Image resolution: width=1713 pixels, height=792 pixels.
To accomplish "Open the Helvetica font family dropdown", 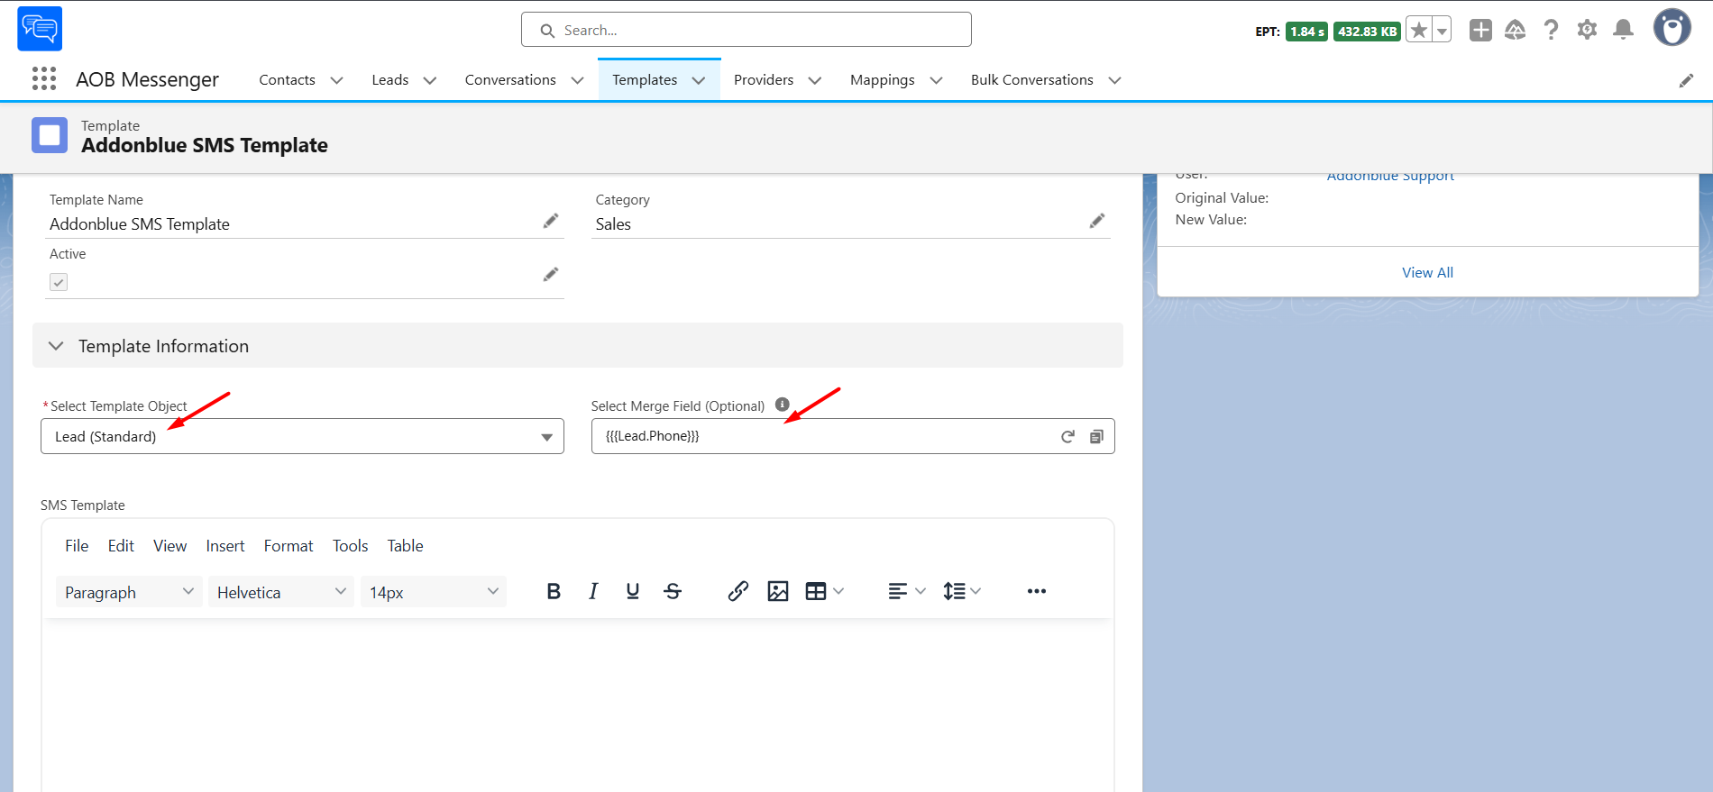I will tap(281, 592).
